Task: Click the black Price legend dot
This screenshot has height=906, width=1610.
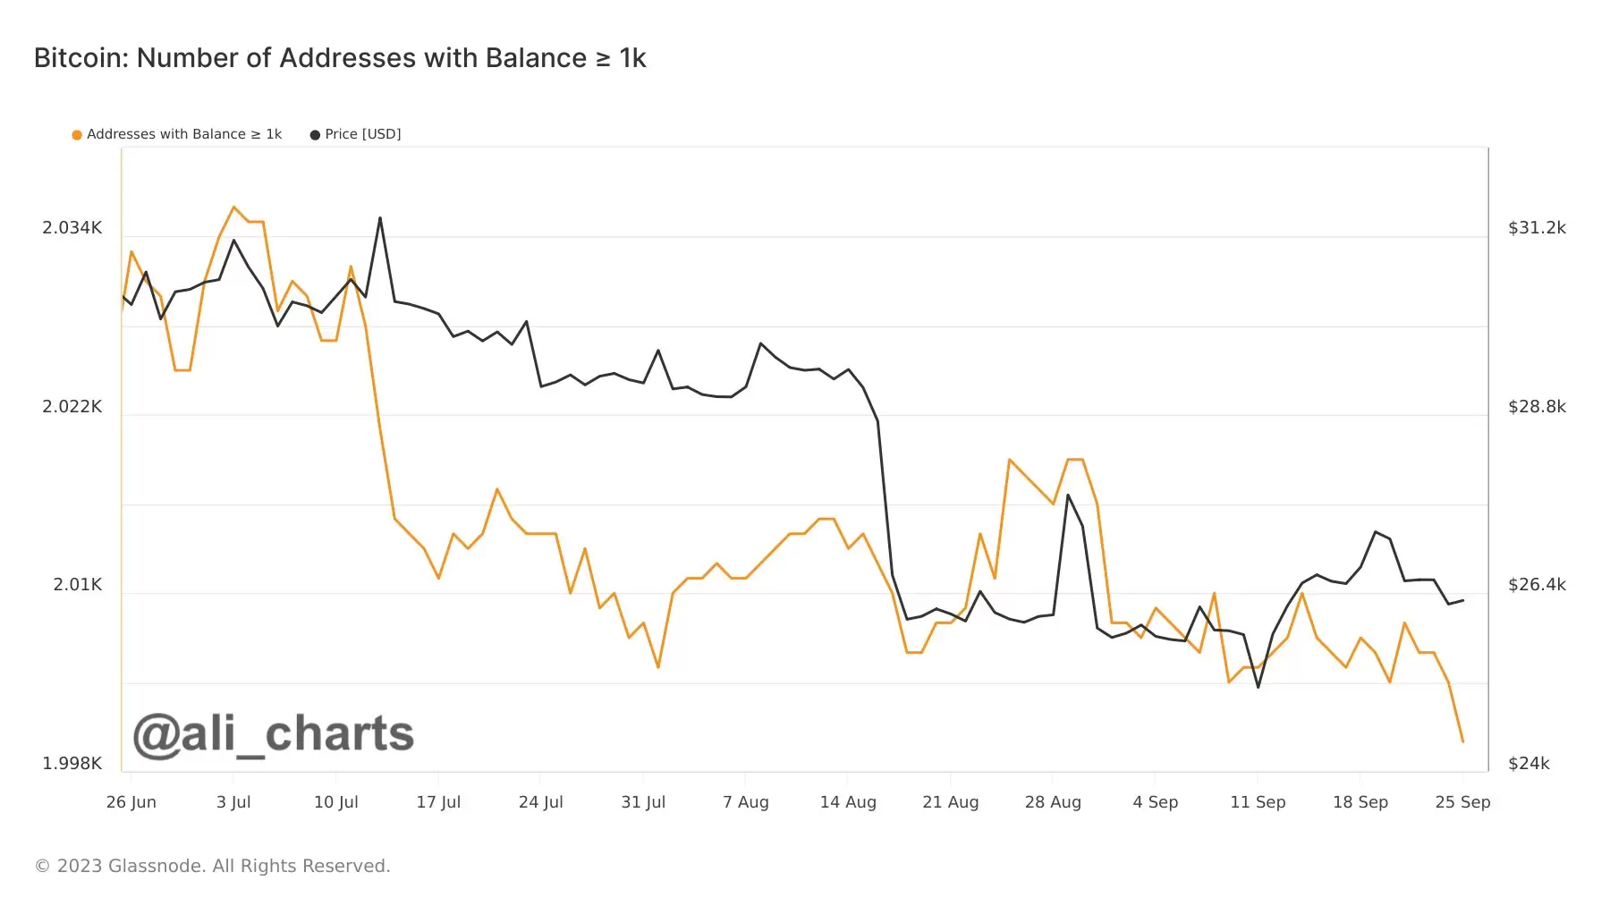Action: tap(315, 135)
